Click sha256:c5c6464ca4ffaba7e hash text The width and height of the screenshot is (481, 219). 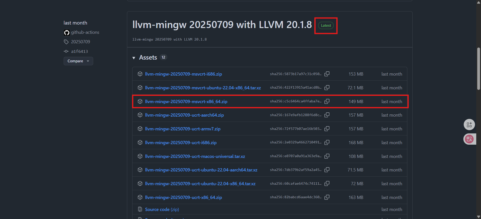point(296,101)
